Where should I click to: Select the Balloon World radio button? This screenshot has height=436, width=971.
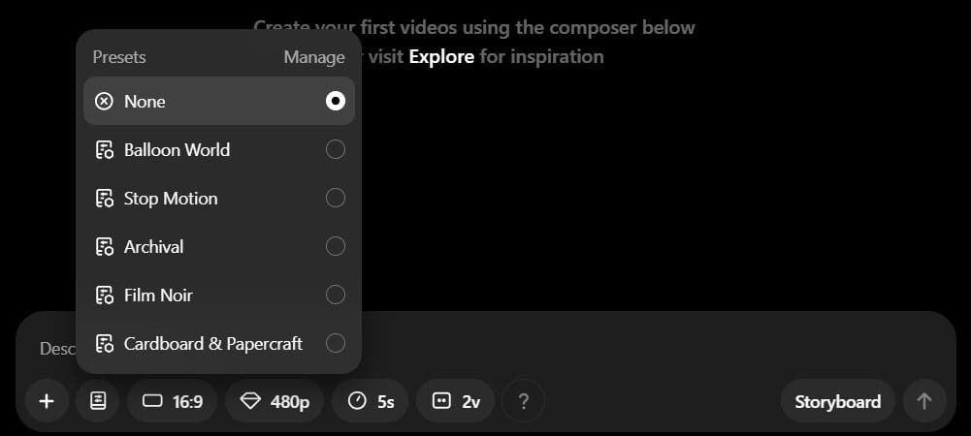[336, 150]
